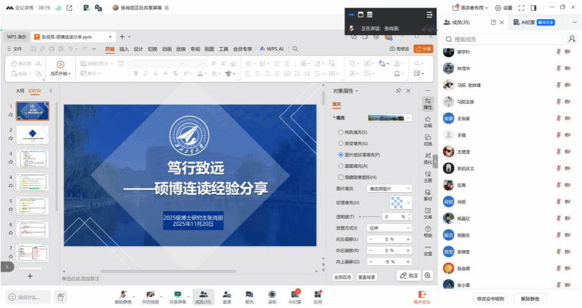Click the 离开会议 leave meeting button
The height and width of the screenshot is (308, 582).
[x=422, y=297]
